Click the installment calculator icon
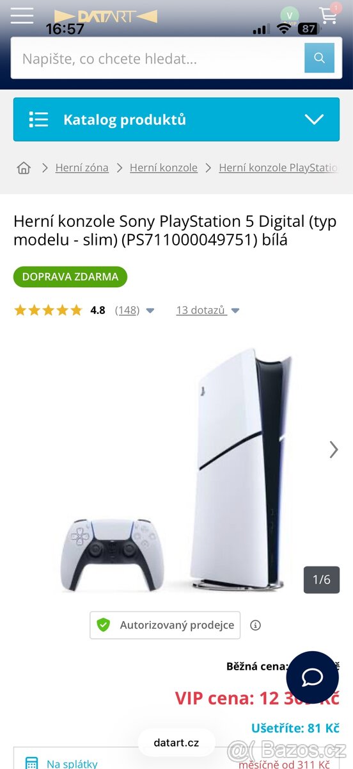Viewport: 353px width, 769px height. [x=31, y=763]
